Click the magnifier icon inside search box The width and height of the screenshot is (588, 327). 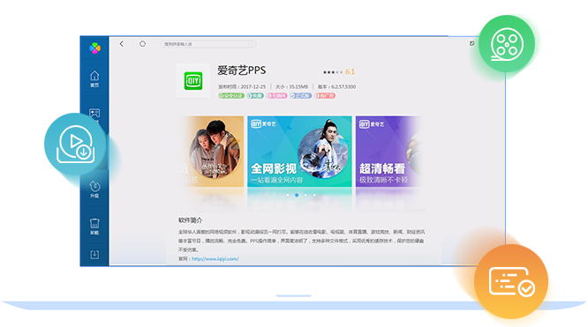click(x=251, y=44)
